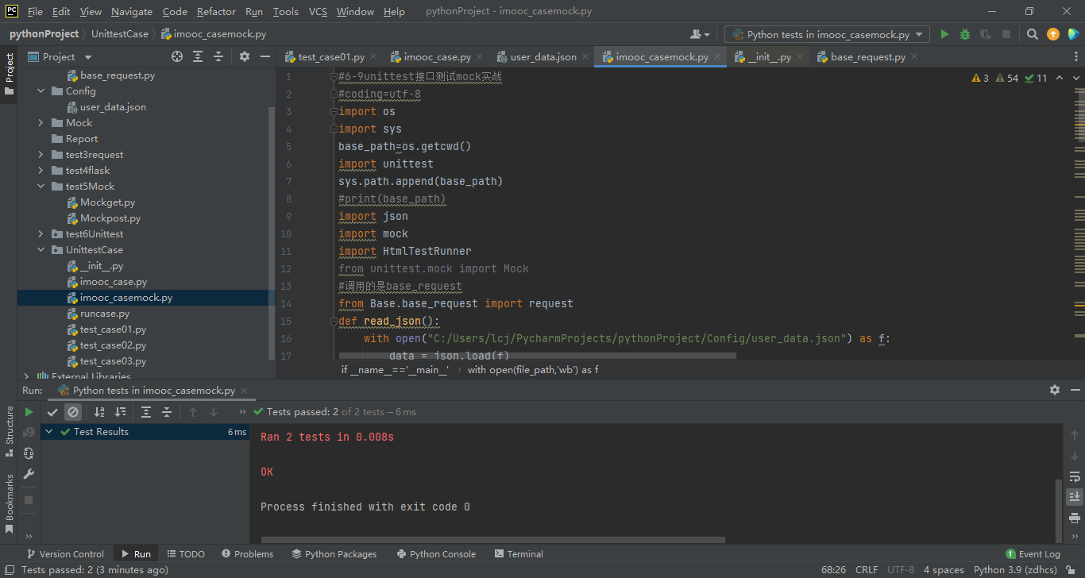Expand the Mock folder
The width and height of the screenshot is (1085, 578).
point(41,123)
